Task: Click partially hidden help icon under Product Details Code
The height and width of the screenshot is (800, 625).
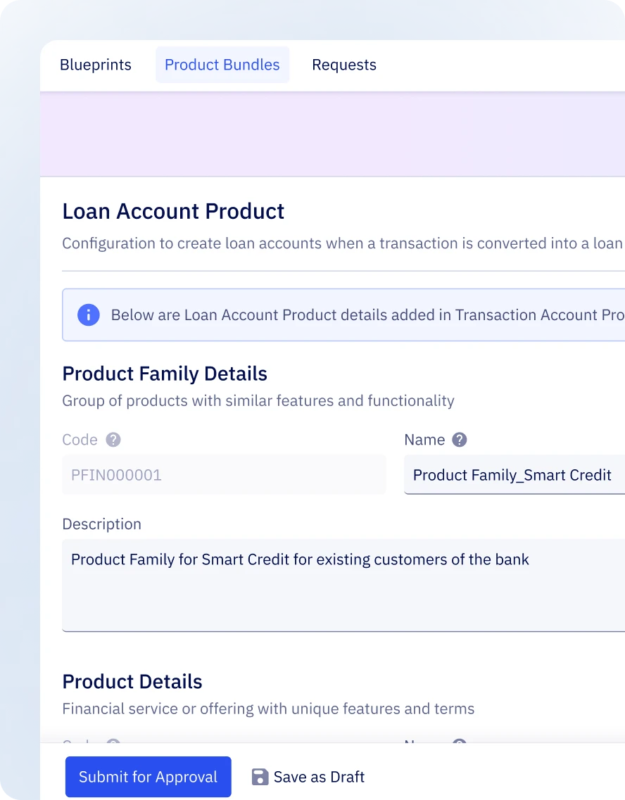Action: pyautogui.click(x=113, y=742)
